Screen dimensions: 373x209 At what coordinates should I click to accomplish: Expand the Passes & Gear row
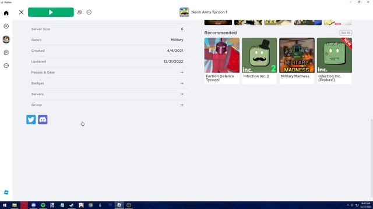point(107,72)
